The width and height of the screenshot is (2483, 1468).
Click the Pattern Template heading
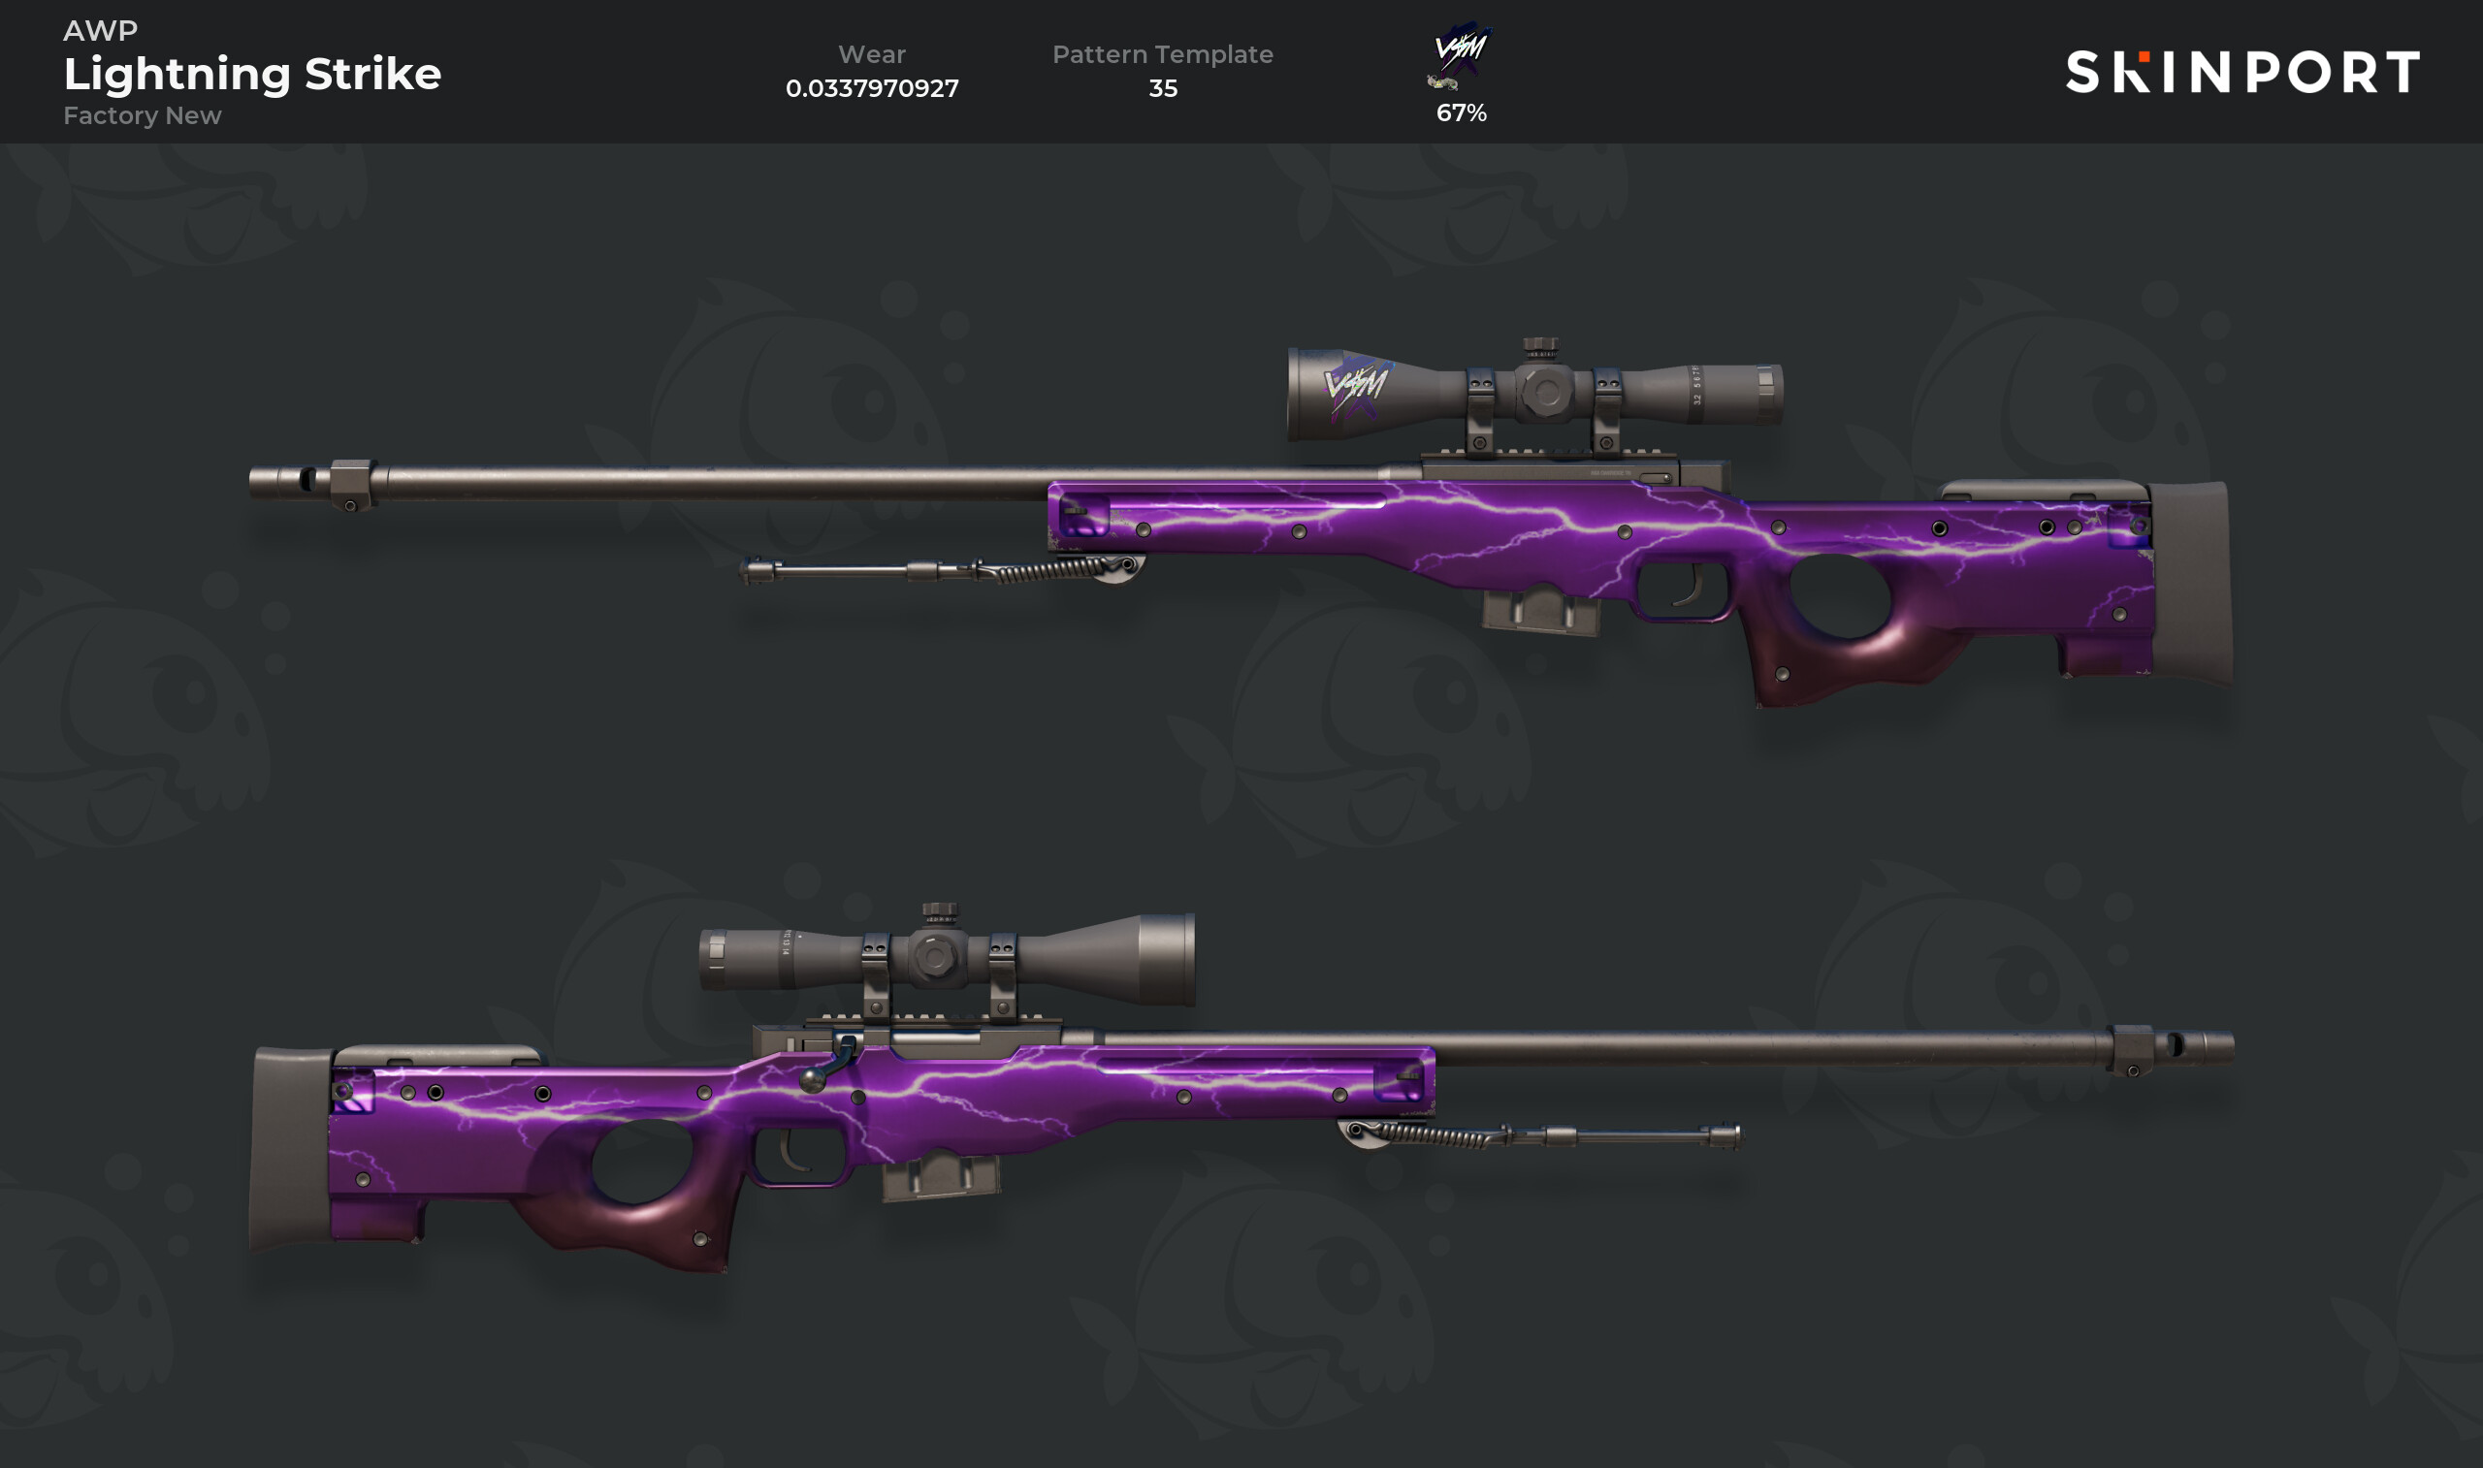coord(1162,54)
